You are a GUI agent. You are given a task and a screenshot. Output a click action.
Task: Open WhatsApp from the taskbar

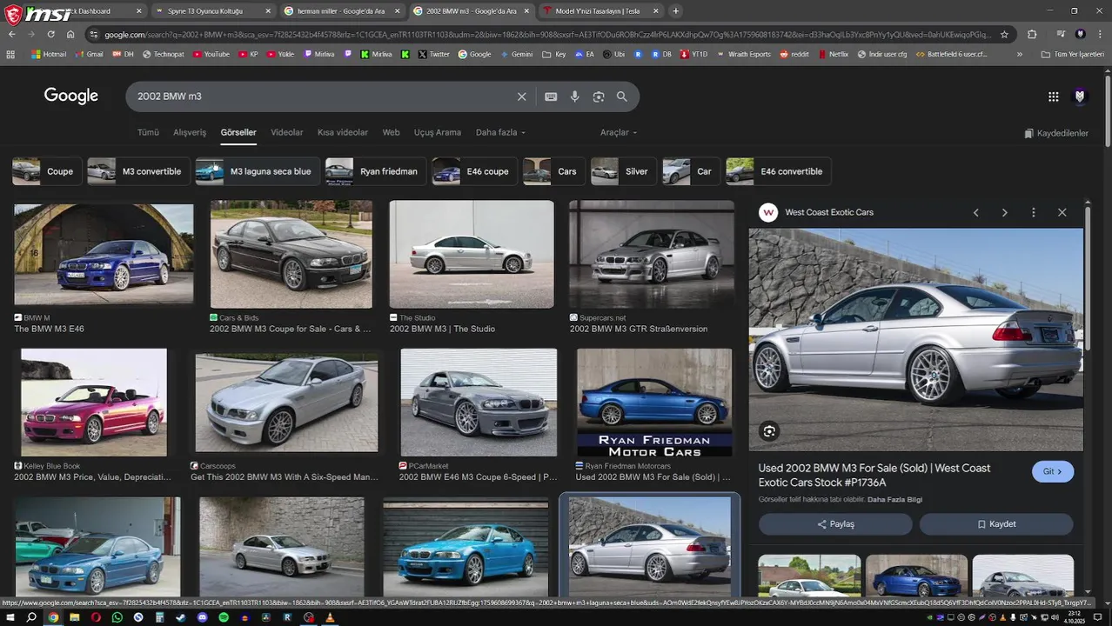[x=117, y=617]
